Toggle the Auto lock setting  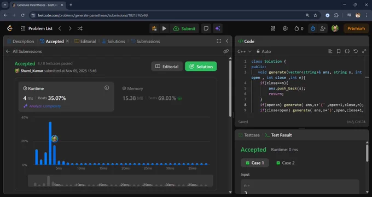coord(263,51)
